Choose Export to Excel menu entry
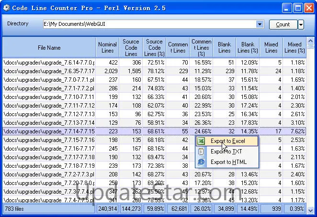The height and width of the screenshot is (217, 317). (x=227, y=141)
